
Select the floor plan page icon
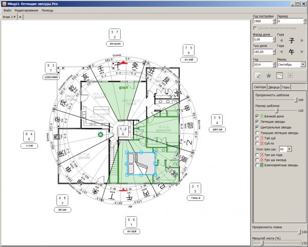click(279, 76)
